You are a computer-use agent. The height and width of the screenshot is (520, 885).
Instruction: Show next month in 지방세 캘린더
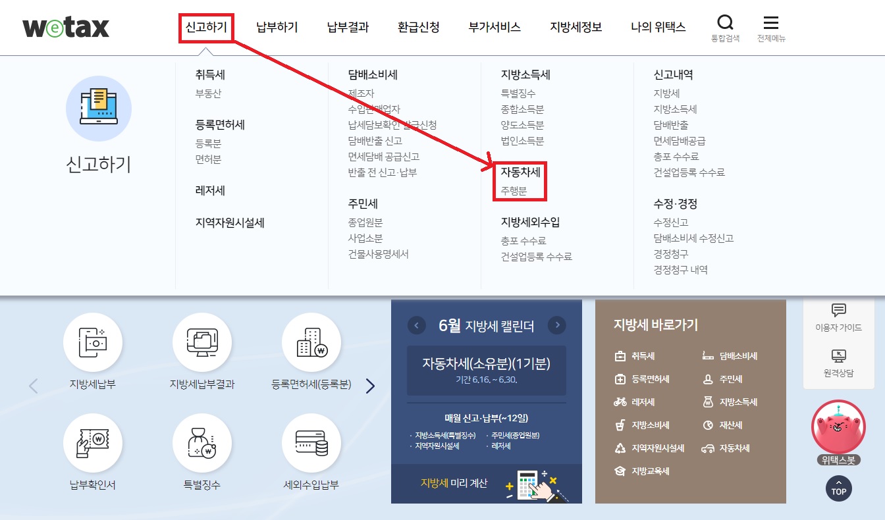(557, 325)
